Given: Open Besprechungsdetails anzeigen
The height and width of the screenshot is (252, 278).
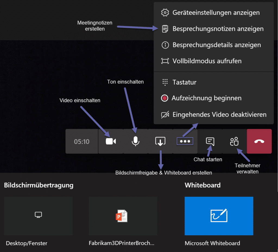Looking at the screenshot, I should [216, 45].
